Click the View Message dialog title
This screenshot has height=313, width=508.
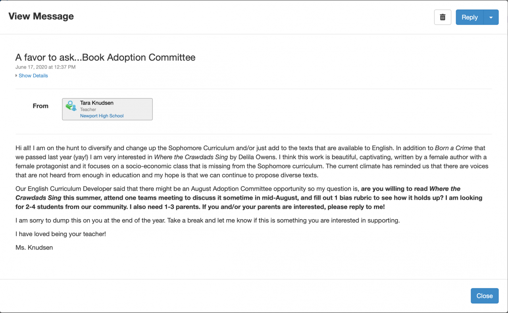(41, 16)
